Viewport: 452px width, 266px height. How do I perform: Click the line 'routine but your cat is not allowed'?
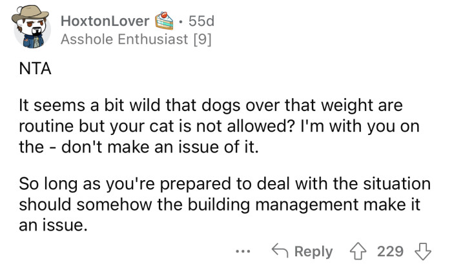[219, 127]
